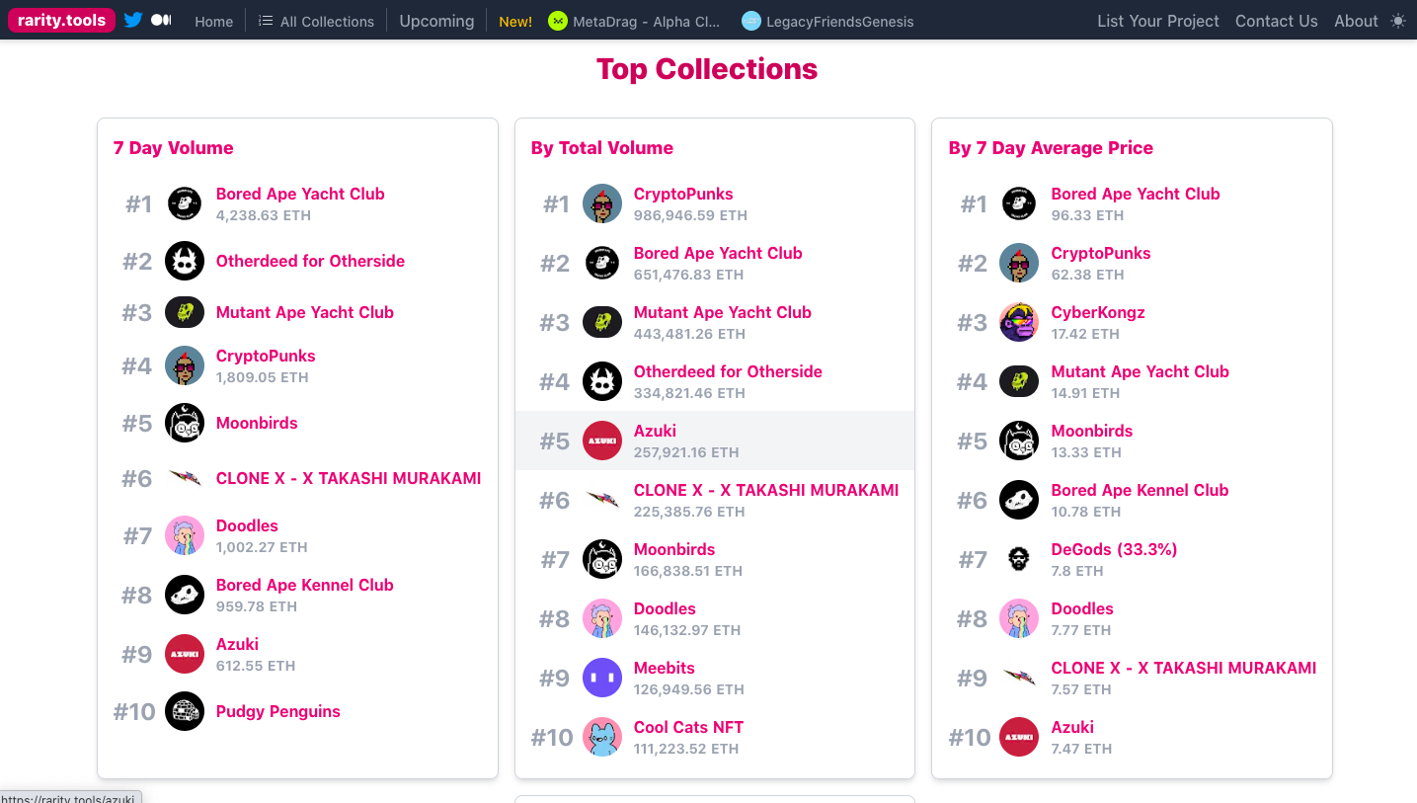Screen dimensions: 1417x803
Task: Open the Medium icon in header
Action: pos(161,20)
